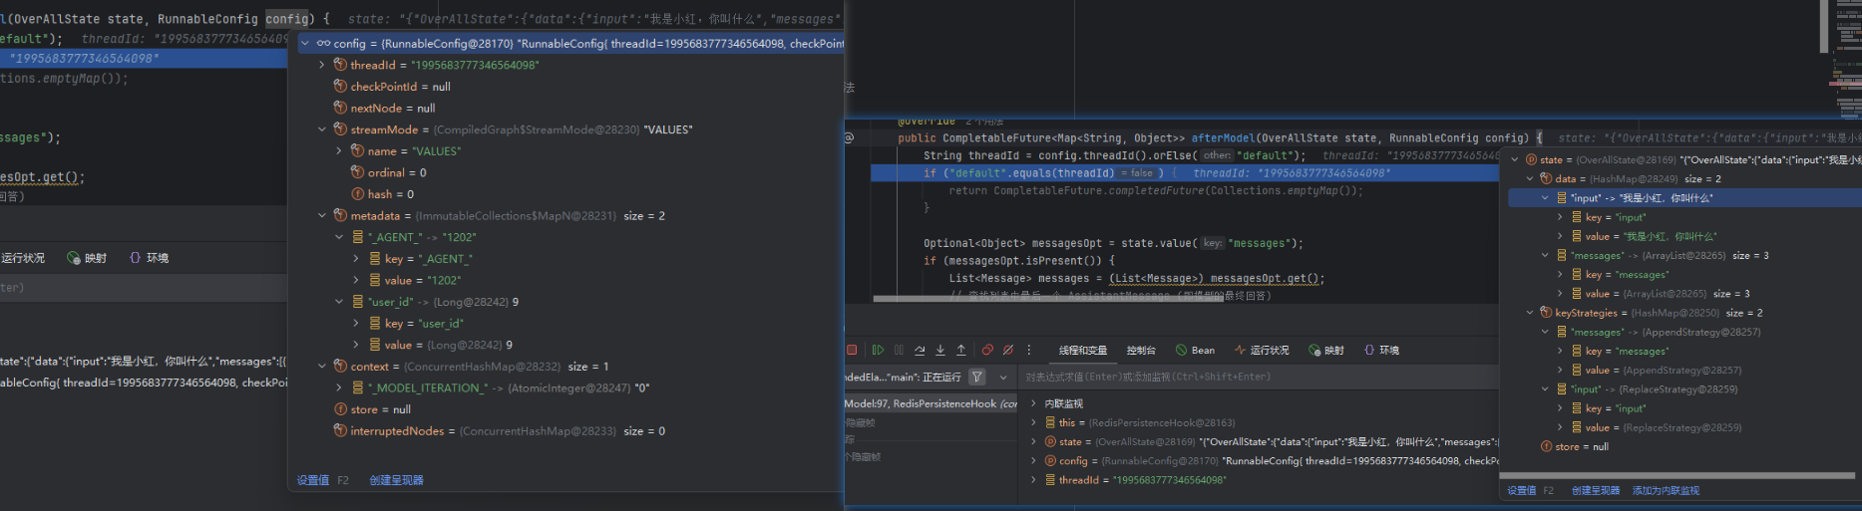Viewport: 1862px width, 511px height.
Task: Click 创建呈现器 link in state popup
Action: pyautogui.click(x=1596, y=491)
